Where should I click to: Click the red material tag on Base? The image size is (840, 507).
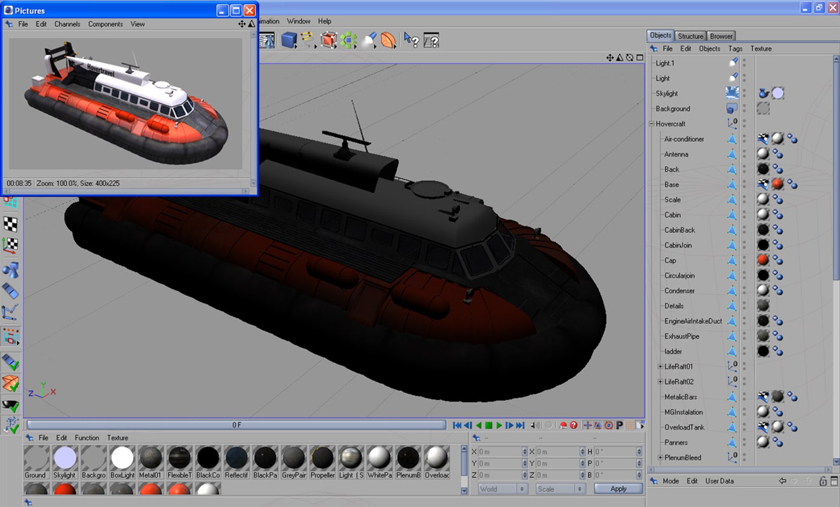778,184
